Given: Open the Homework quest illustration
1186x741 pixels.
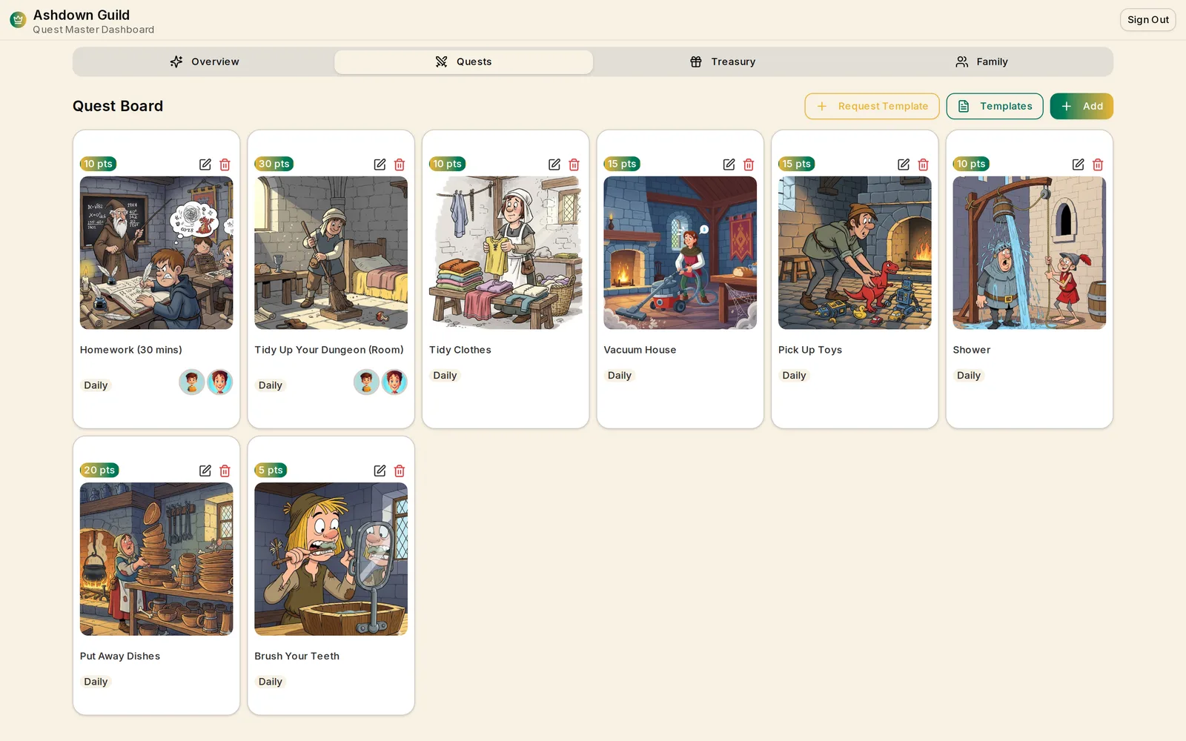Looking at the screenshot, I should pyautogui.click(x=156, y=253).
